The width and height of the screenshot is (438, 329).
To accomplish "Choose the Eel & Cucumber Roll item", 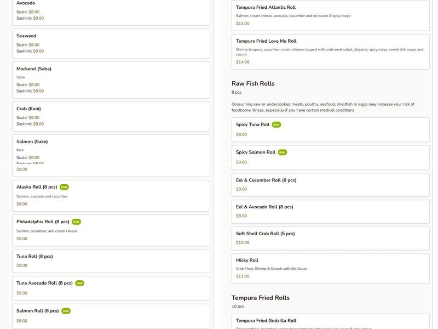I will coord(330,184).
